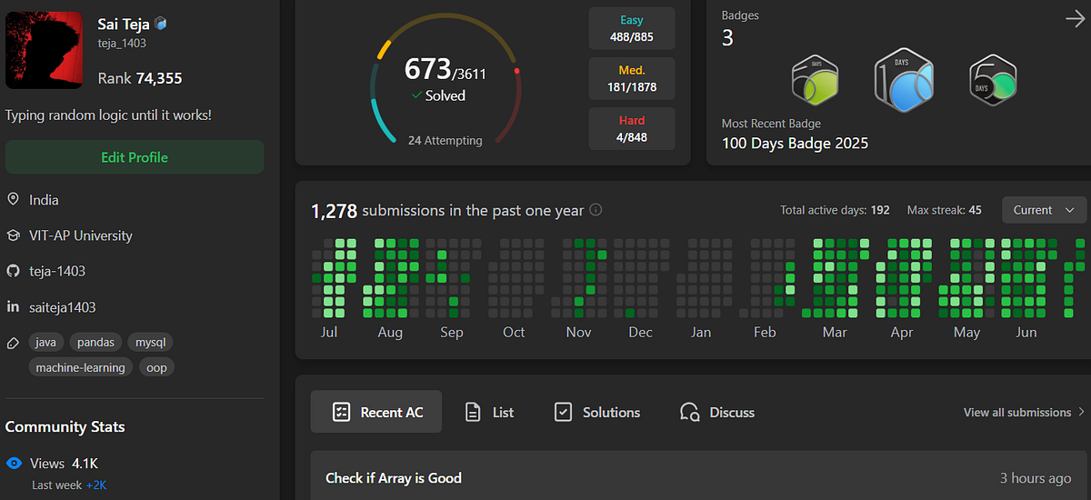This screenshot has width=1091, height=500.
Task: Open the Discuss tab
Action: pos(717,412)
